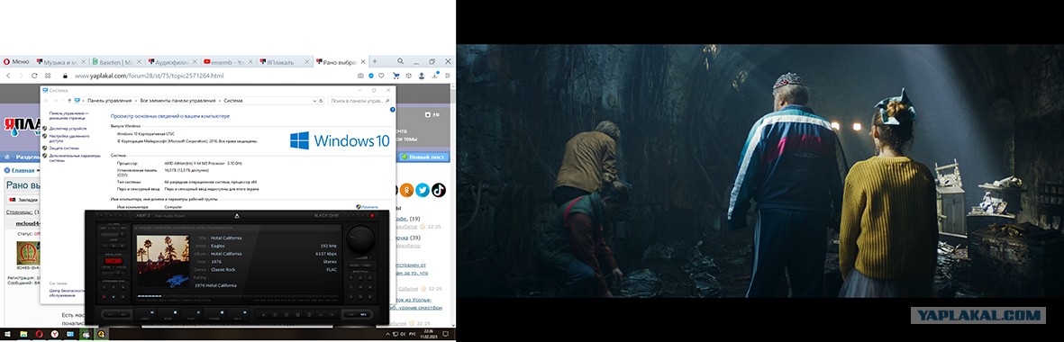
Task: Open help in the Система window
Action: click(392, 109)
